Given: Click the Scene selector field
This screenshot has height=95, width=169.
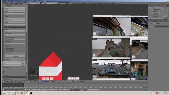Looking at the screenshot, I should pyautogui.click(x=48, y=3).
